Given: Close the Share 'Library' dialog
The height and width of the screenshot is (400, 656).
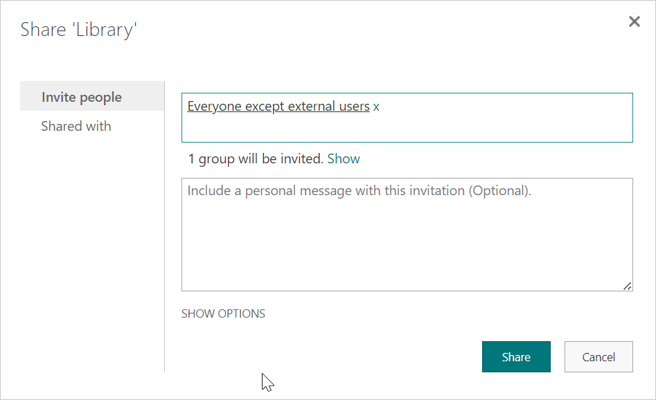Looking at the screenshot, I should pyautogui.click(x=635, y=21).
